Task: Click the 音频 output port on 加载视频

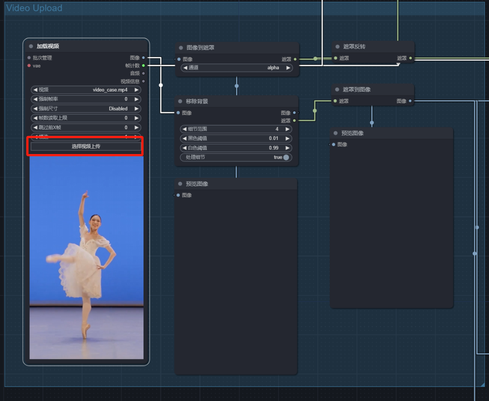Action: pos(144,73)
